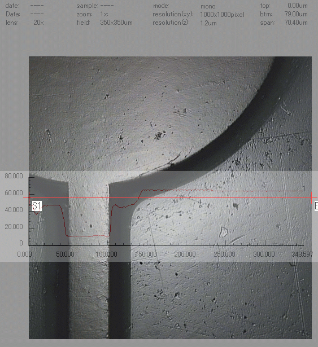Select the lens 20x value
This screenshot has height=347, width=318.
(38, 23)
